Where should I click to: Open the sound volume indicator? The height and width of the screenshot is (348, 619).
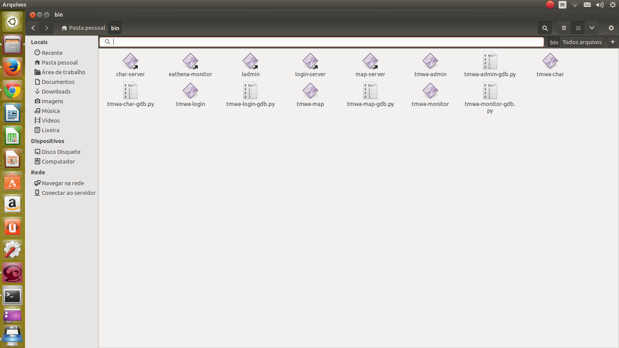(x=600, y=5)
